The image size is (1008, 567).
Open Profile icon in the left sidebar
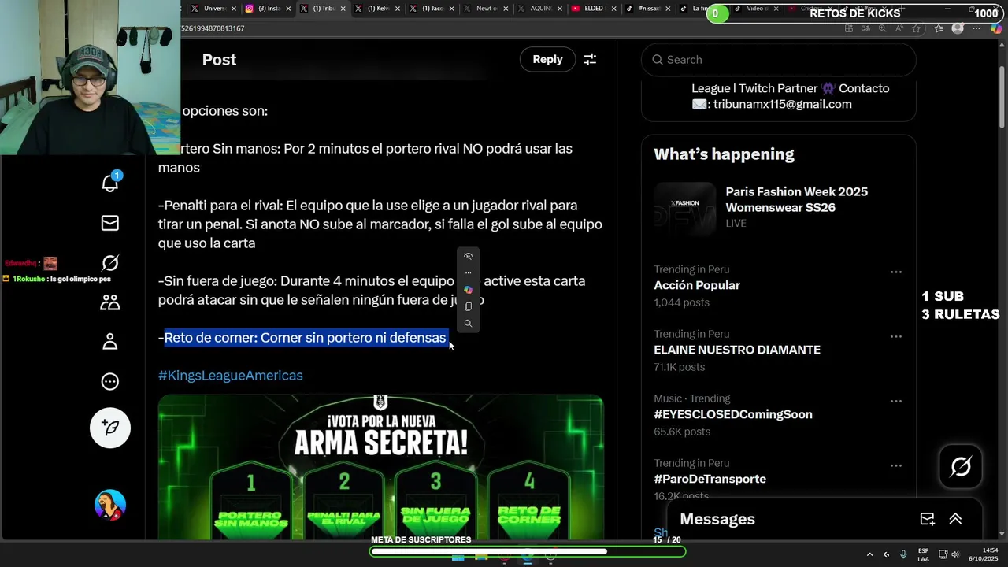[110, 342]
